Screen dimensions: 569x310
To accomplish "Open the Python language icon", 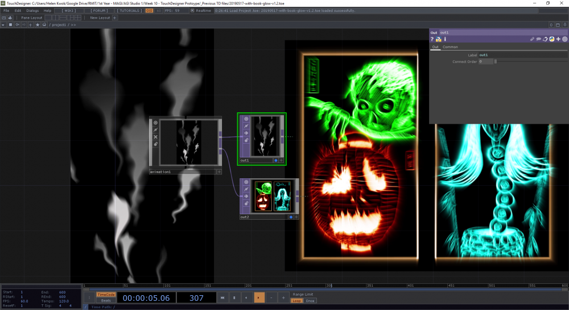I will [551, 39].
